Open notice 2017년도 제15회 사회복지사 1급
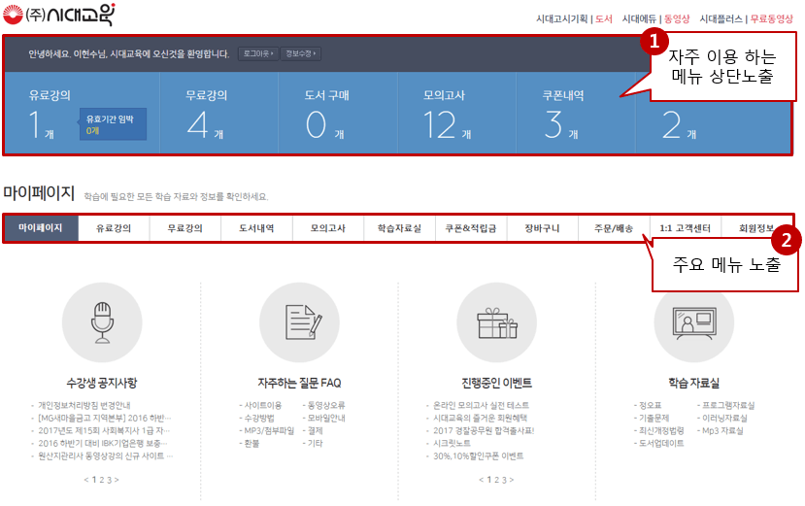 tap(104, 430)
